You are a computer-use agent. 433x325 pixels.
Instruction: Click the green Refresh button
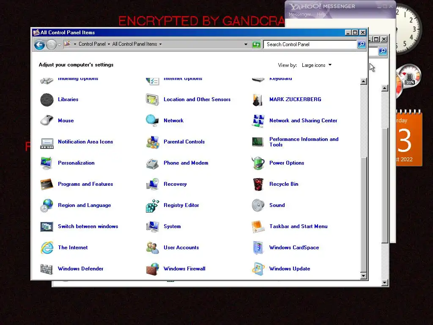(256, 44)
